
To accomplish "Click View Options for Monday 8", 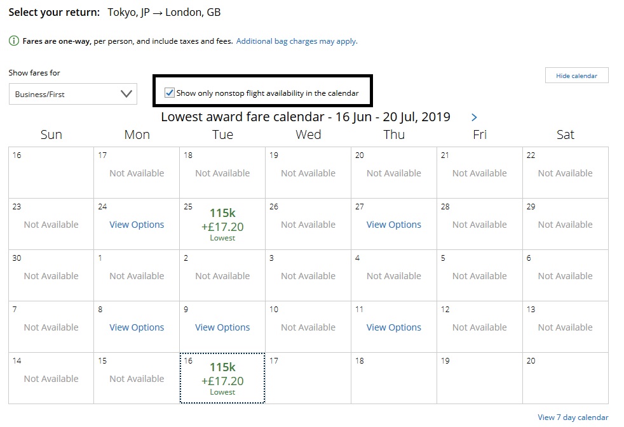I will tap(137, 327).
